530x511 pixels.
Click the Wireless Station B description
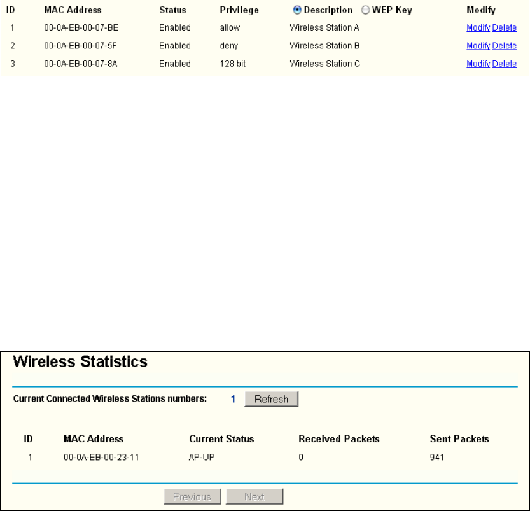[x=324, y=46]
